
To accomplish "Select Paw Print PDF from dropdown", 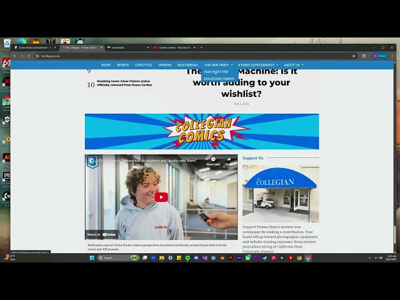I will [216, 72].
